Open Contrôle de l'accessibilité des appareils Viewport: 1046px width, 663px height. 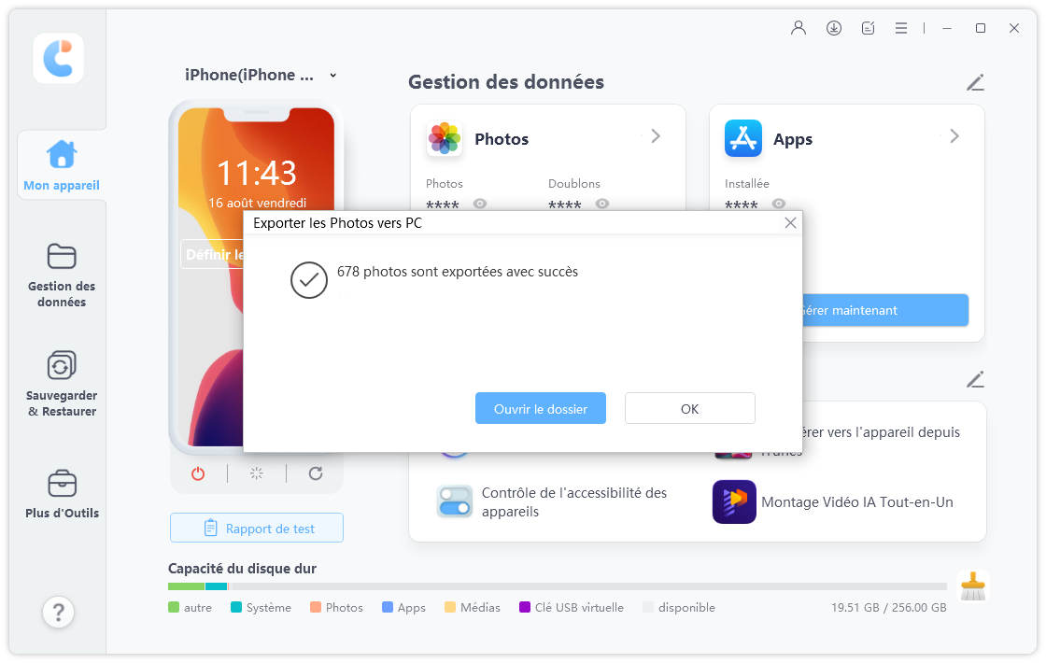[573, 502]
